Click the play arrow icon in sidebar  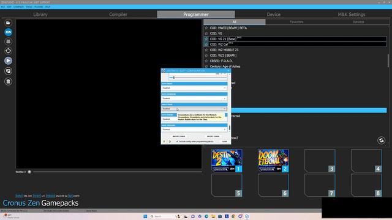pos(8,61)
